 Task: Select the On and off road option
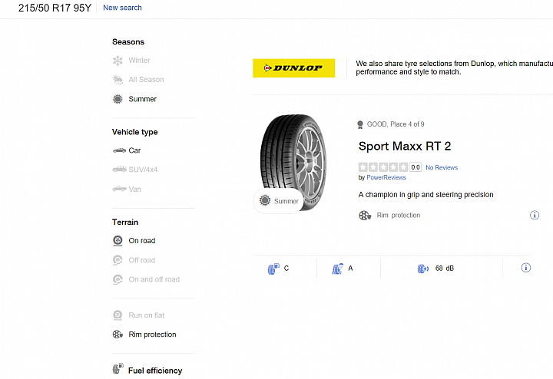tap(146, 279)
